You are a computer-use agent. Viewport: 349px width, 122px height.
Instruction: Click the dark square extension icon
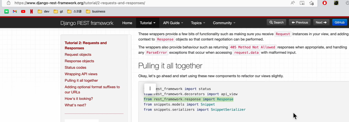pos(336,3)
